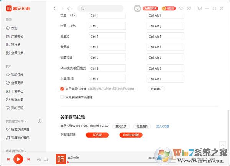Edit the fast-forward Ctrl ] shortcut field
This screenshot has width=230, height=166.
pyautogui.click(x=107, y=15)
